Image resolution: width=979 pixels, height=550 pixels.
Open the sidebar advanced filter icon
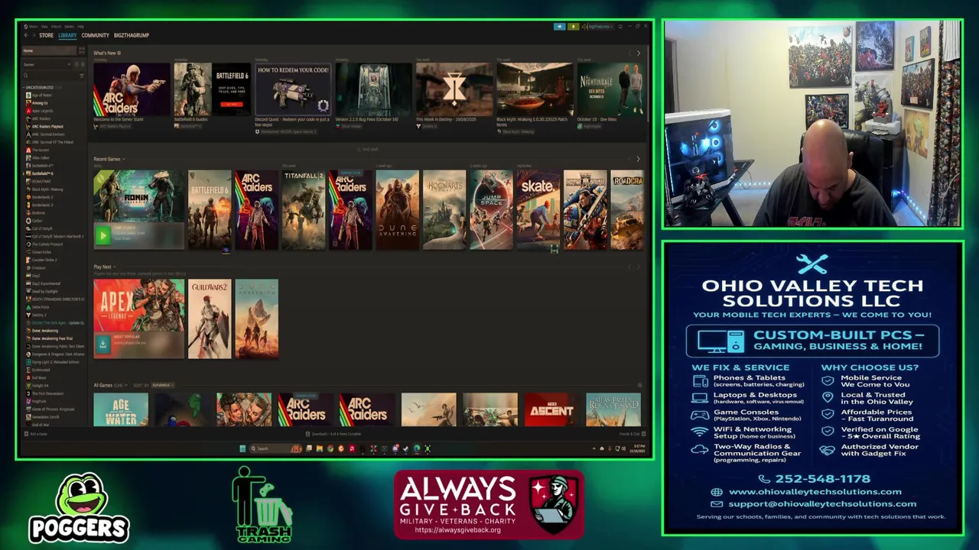pos(82,76)
